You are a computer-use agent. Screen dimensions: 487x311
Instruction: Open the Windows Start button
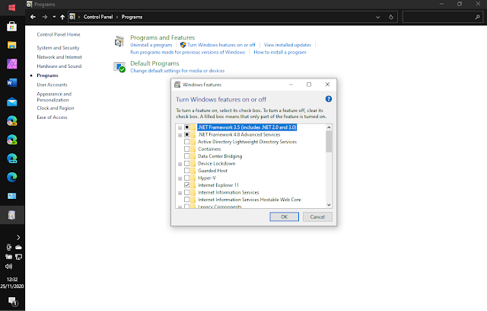click(x=12, y=8)
